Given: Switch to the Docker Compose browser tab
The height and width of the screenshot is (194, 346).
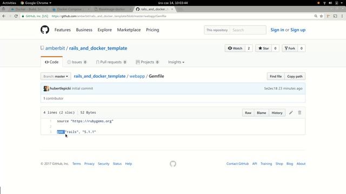Looking at the screenshot, I should [x=69, y=9].
